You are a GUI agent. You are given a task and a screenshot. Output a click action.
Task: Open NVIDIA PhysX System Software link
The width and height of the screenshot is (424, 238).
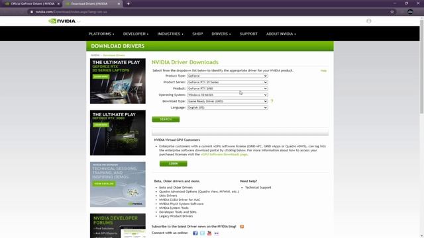(181, 204)
